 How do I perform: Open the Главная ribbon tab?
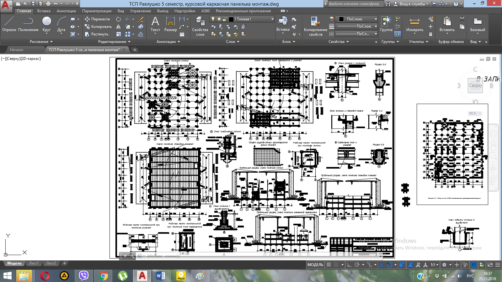[24, 11]
